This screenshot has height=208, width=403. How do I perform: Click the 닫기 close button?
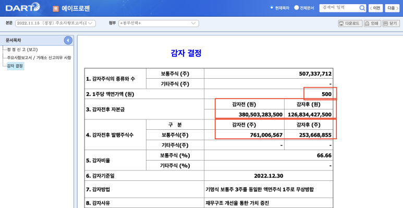[391, 23]
